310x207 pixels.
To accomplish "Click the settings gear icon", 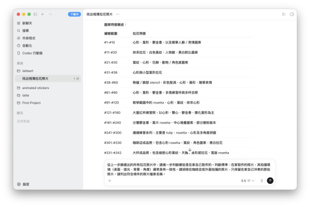I will click(x=19, y=184).
